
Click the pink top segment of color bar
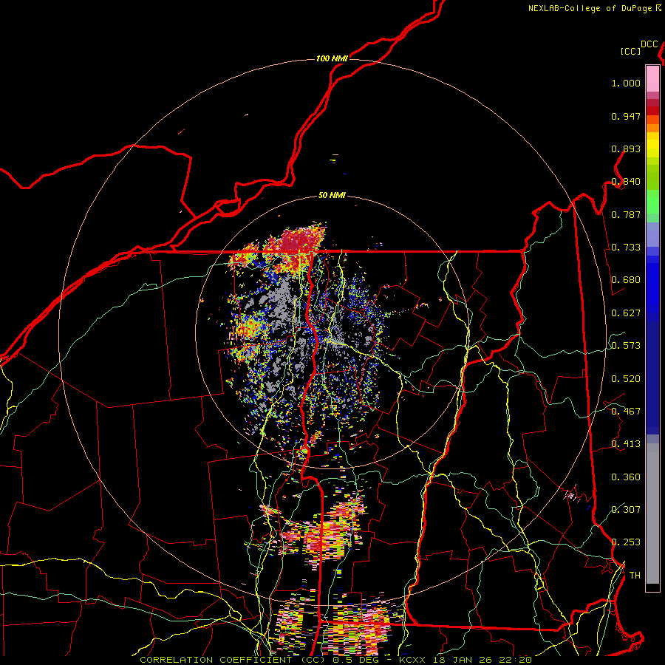pos(652,79)
